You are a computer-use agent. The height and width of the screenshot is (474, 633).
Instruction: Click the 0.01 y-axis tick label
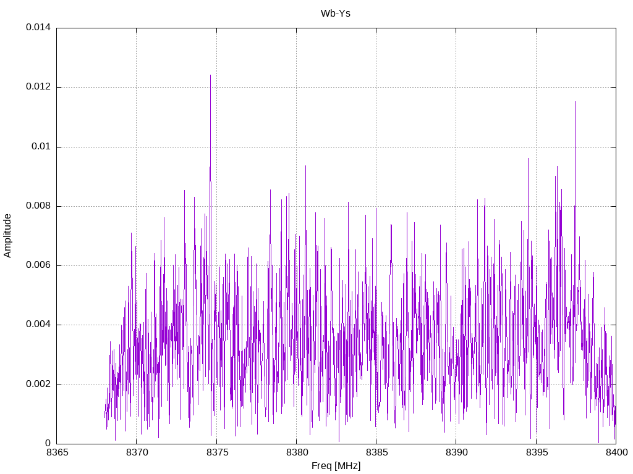pos(41,146)
